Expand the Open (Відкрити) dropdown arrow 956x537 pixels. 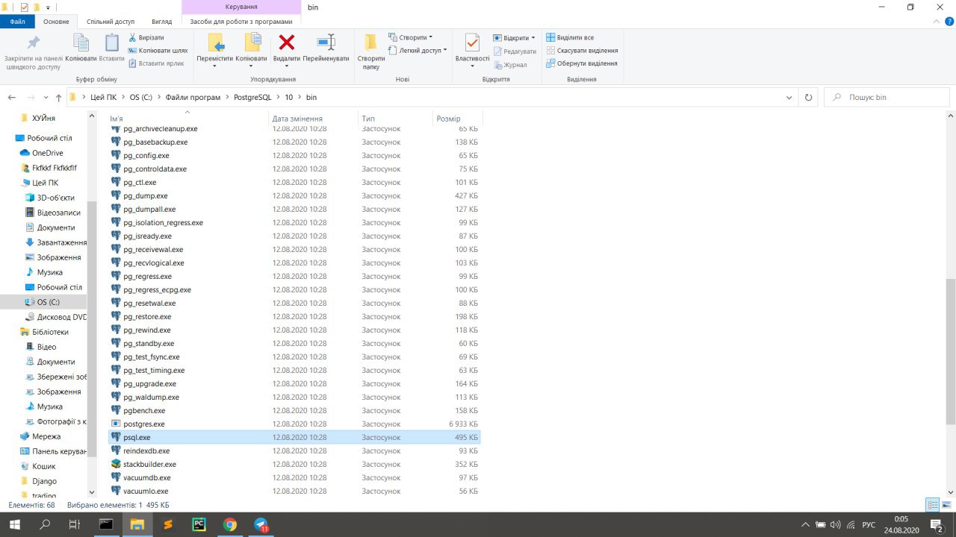point(533,38)
